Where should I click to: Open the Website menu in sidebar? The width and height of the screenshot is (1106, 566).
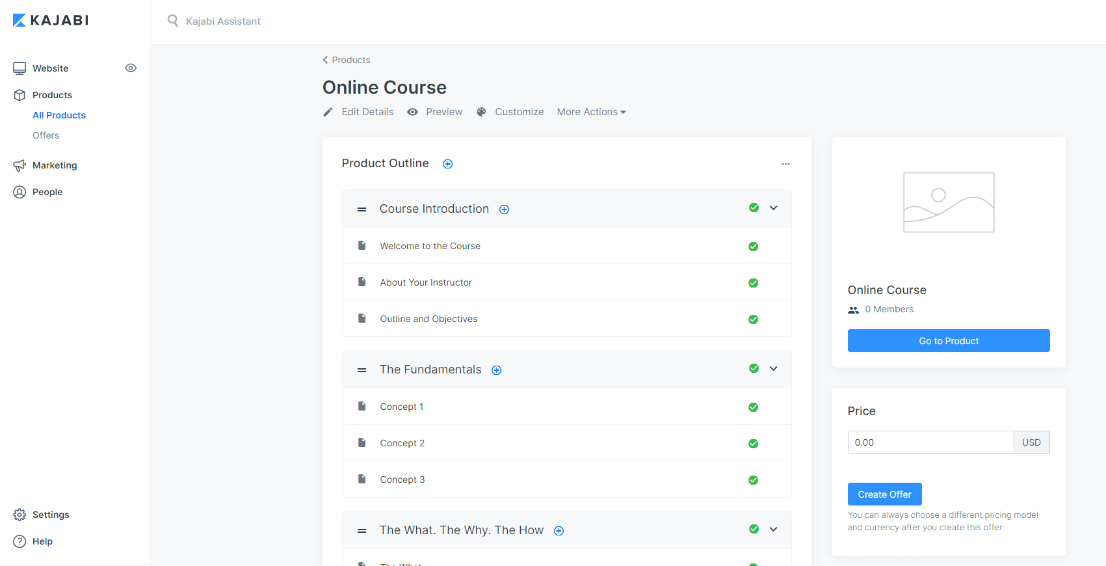coord(50,68)
